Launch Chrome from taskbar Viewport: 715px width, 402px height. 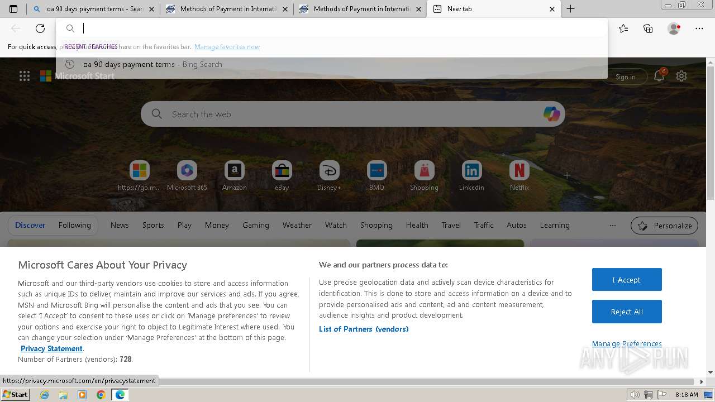(101, 395)
